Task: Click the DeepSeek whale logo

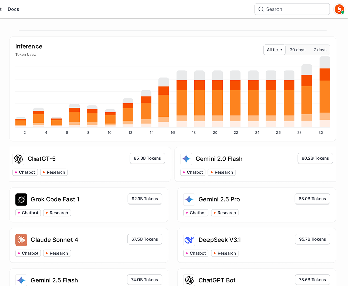Action: (x=189, y=240)
